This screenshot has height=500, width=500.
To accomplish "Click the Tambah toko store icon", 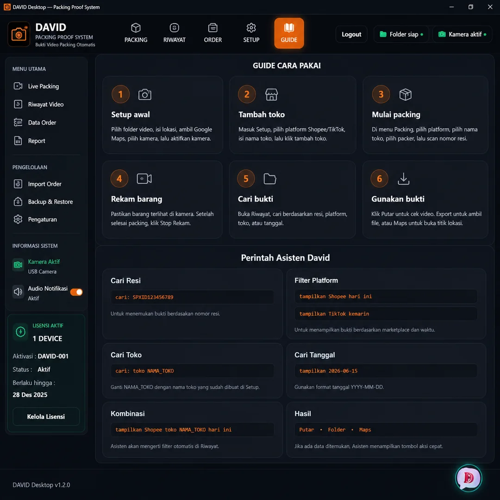I will (x=271, y=94).
